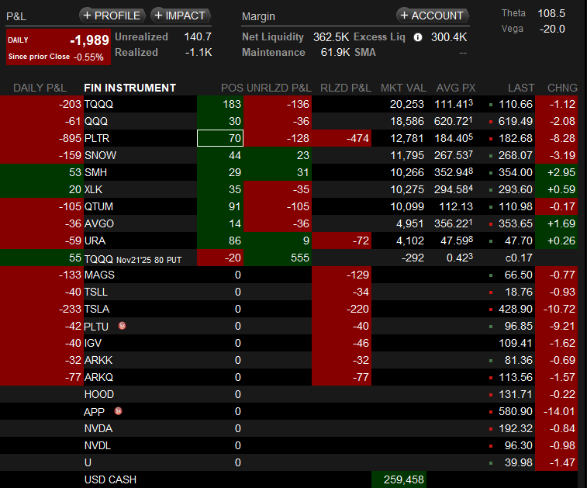Screen dimensions: 587x488
Task: Select the MAGS instrument name
Action: click(99, 275)
